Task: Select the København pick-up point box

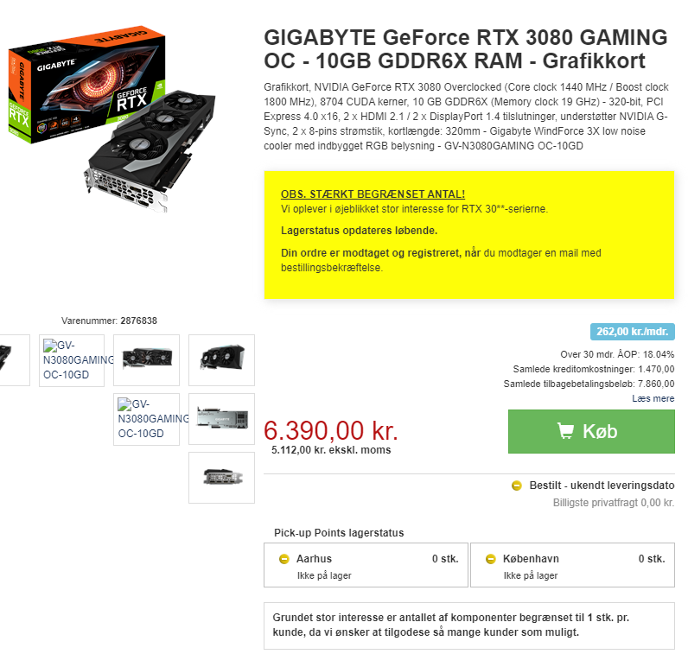Action: pyautogui.click(x=572, y=565)
